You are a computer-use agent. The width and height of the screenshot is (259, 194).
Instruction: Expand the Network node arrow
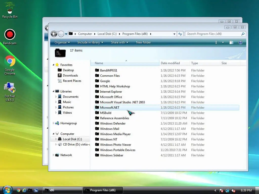[53, 155]
